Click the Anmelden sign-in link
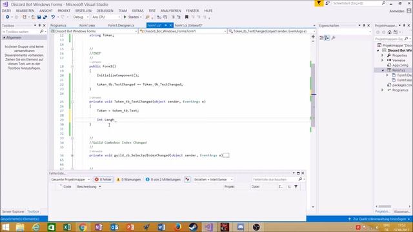 click(x=397, y=11)
